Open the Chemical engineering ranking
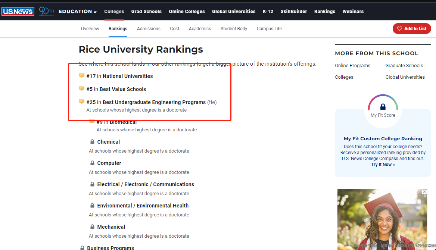This screenshot has width=436, height=250. pos(109,142)
